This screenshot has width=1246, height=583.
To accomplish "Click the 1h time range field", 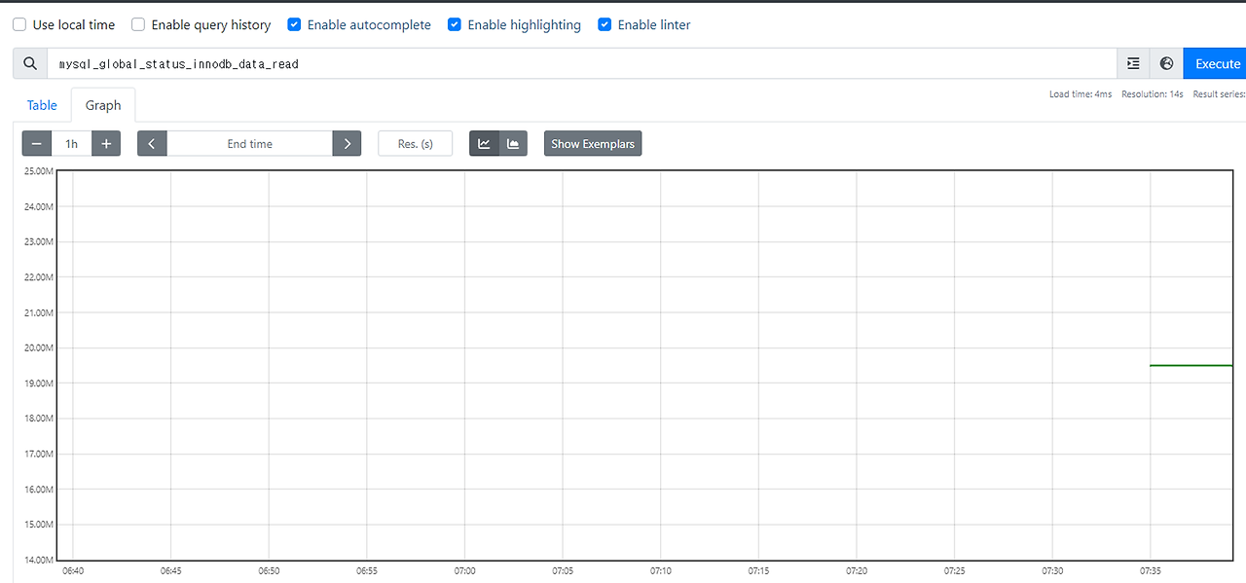I will [72, 144].
